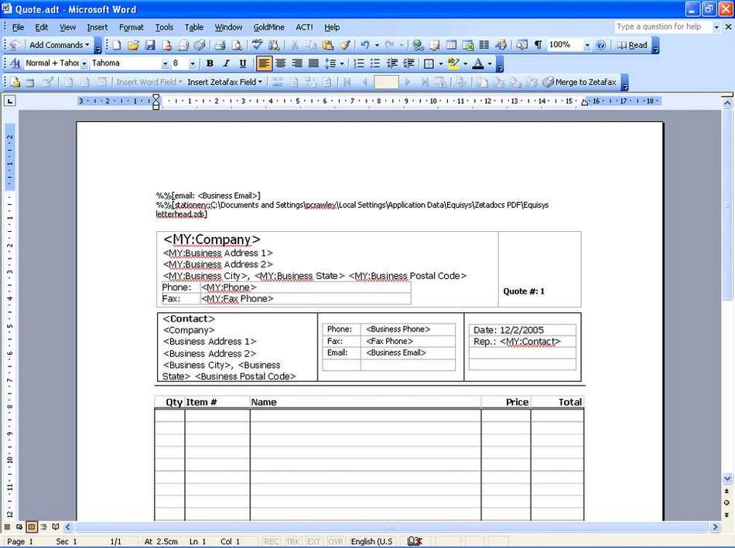Undo the last action

(364, 45)
